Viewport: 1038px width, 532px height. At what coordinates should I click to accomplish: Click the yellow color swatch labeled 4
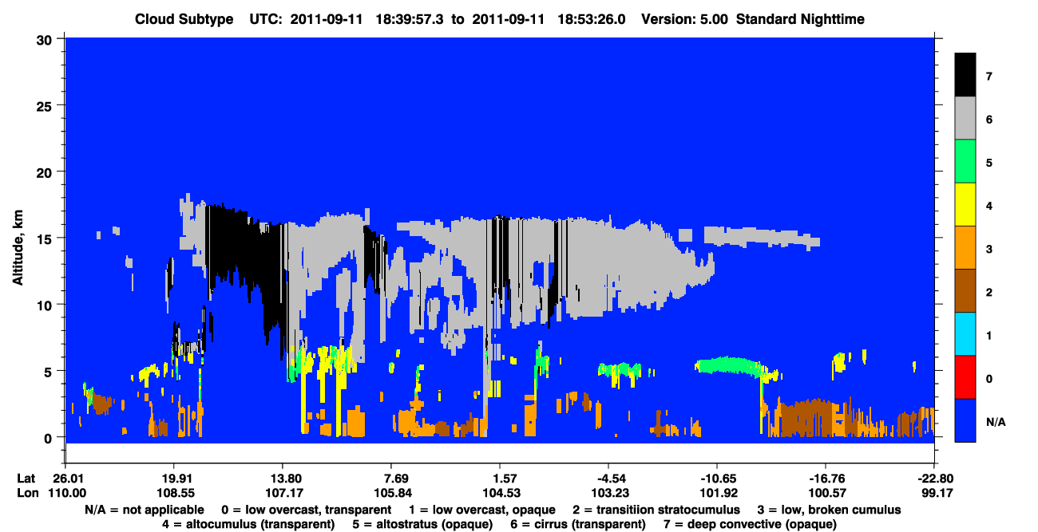coord(965,204)
